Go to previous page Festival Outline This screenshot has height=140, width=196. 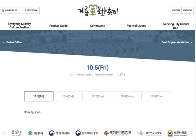[13, 42]
